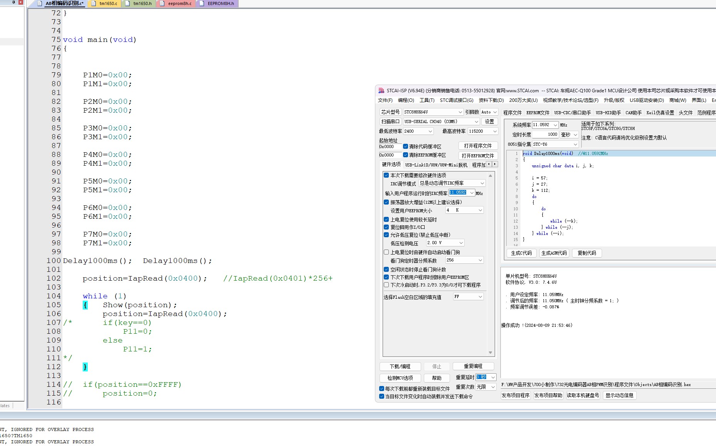Switch to the EEPROM8H.h editor tab
Screen dimensions: 716x446
tap(217, 3)
